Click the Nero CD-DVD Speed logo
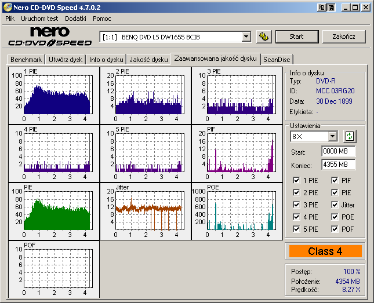Screen dimensions: 374x303 pyautogui.click(x=50, y=36)
